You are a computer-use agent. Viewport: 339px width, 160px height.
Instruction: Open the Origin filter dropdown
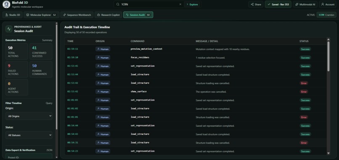(x=29, y=116)
